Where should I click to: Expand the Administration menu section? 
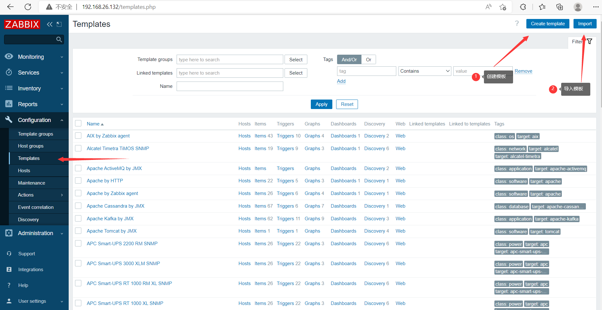click(x=34, y=233)
